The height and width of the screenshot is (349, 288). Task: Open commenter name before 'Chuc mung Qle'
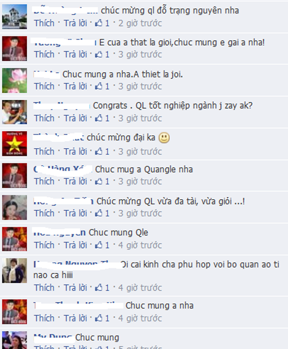click(x=59, y=233)
